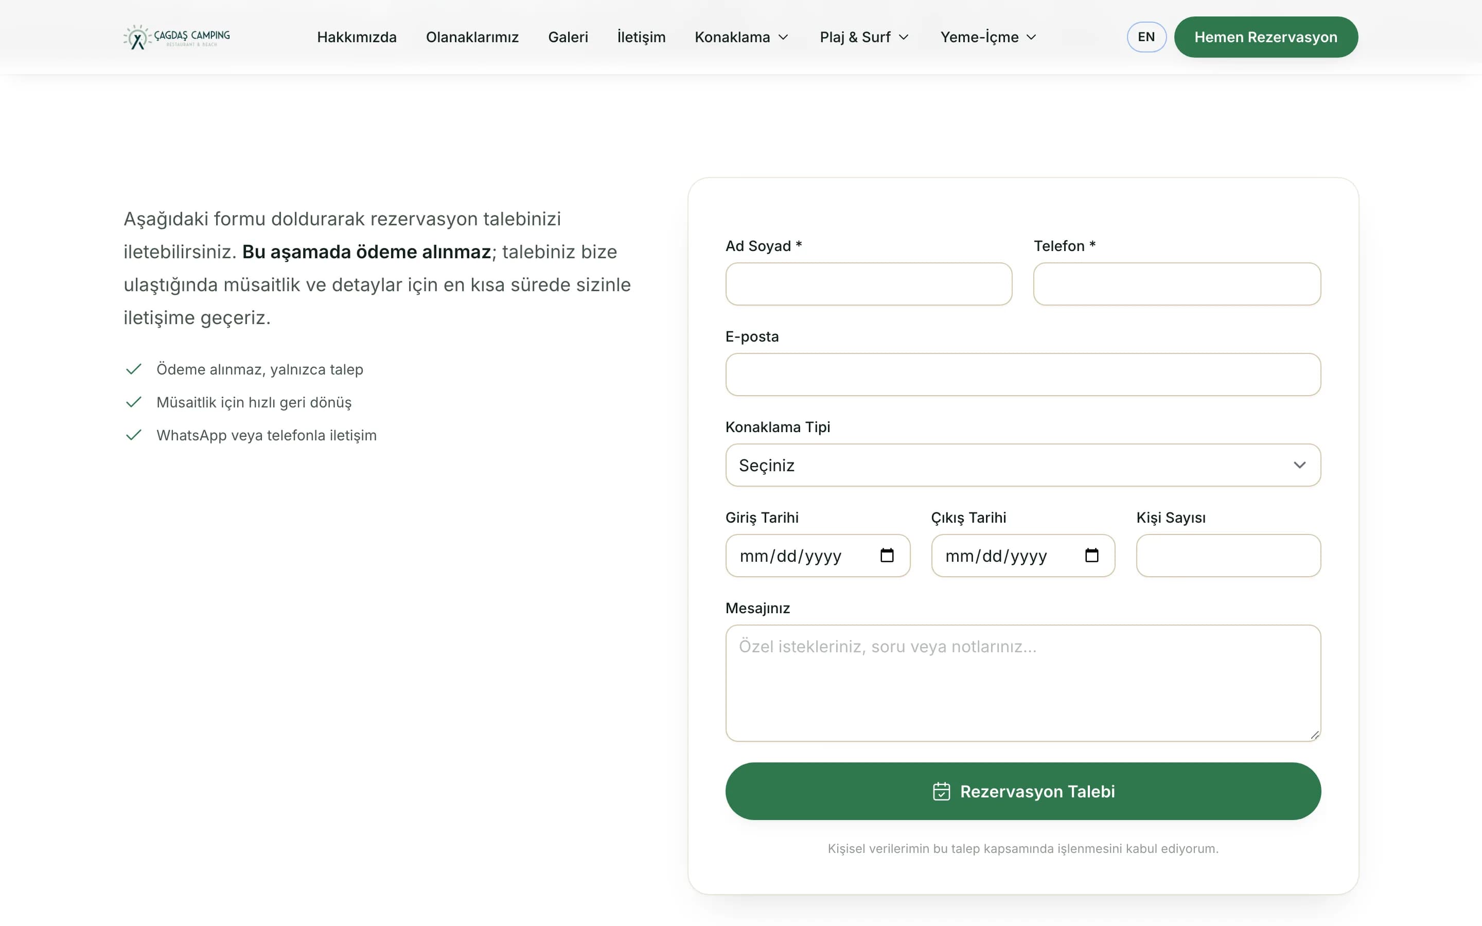Viewport: 1482px width, 926px height.
Task: Navigate to İletişim
Action: [x=641, y=38]
